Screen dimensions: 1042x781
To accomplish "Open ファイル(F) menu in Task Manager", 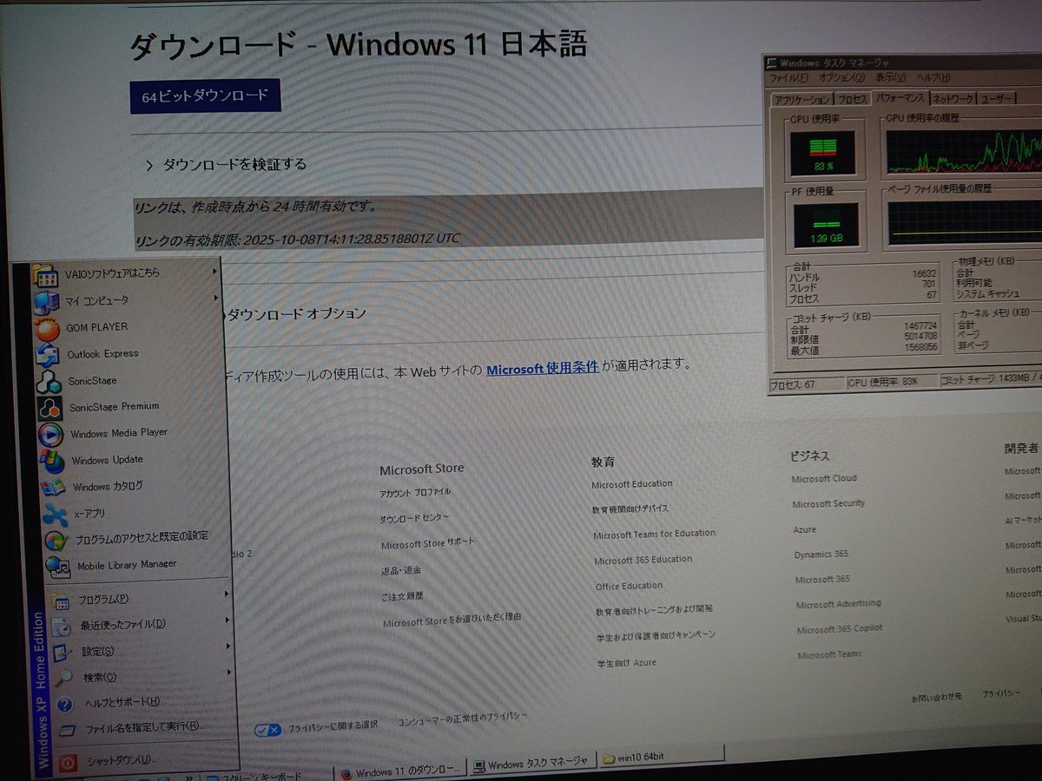I will click(x=788, y=78).
